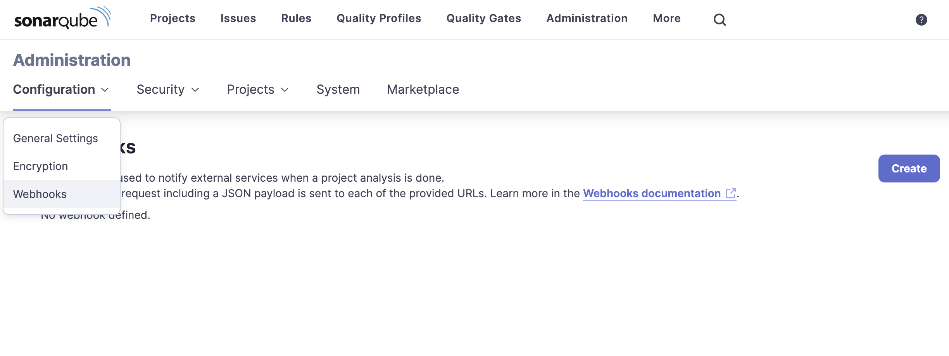Click the external link icon after Webhooks documentation
Viewport: 949px width, 356px height.
point(730,193)
